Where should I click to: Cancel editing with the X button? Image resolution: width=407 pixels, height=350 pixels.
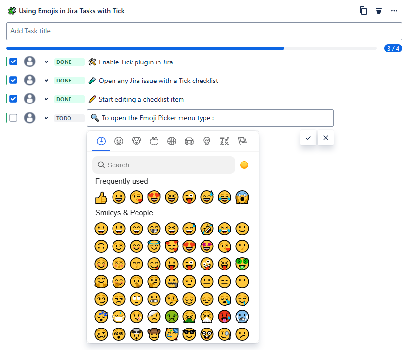[x=326, y=138]
